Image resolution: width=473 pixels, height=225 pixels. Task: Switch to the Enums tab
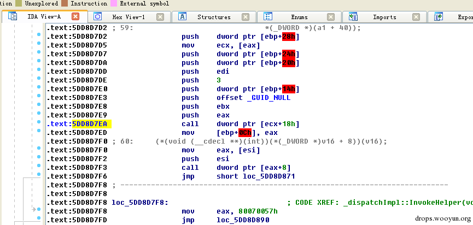click(299, 17)
